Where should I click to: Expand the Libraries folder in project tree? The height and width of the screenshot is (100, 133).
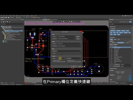2,42
